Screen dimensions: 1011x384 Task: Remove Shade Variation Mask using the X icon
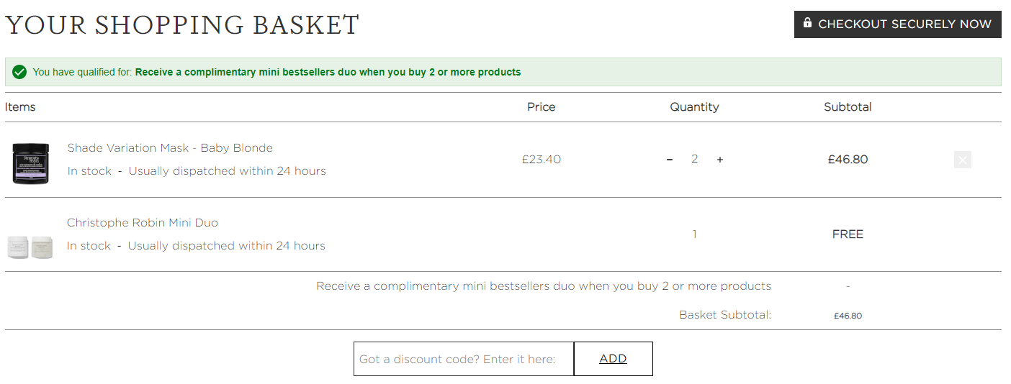[x=962, y=160]
